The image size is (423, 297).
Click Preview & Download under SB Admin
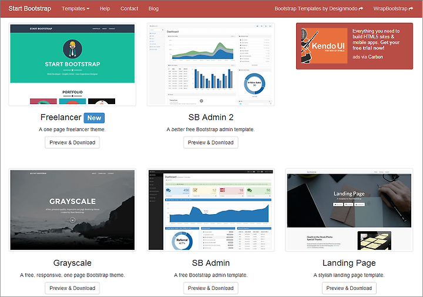pos(211,288)
